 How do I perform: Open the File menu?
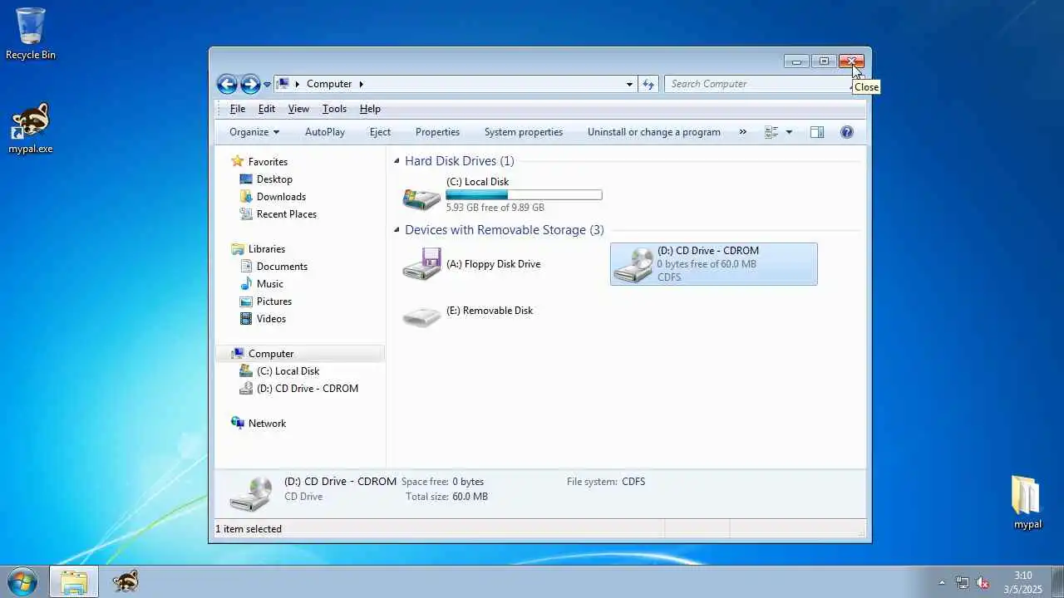tap(237, 109)
